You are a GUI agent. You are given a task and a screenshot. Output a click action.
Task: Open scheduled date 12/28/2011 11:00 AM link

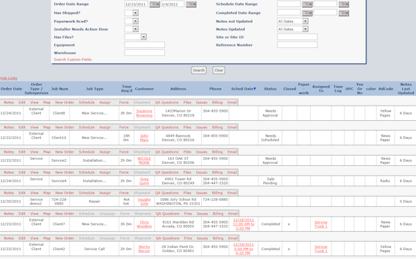pos(243,224)
